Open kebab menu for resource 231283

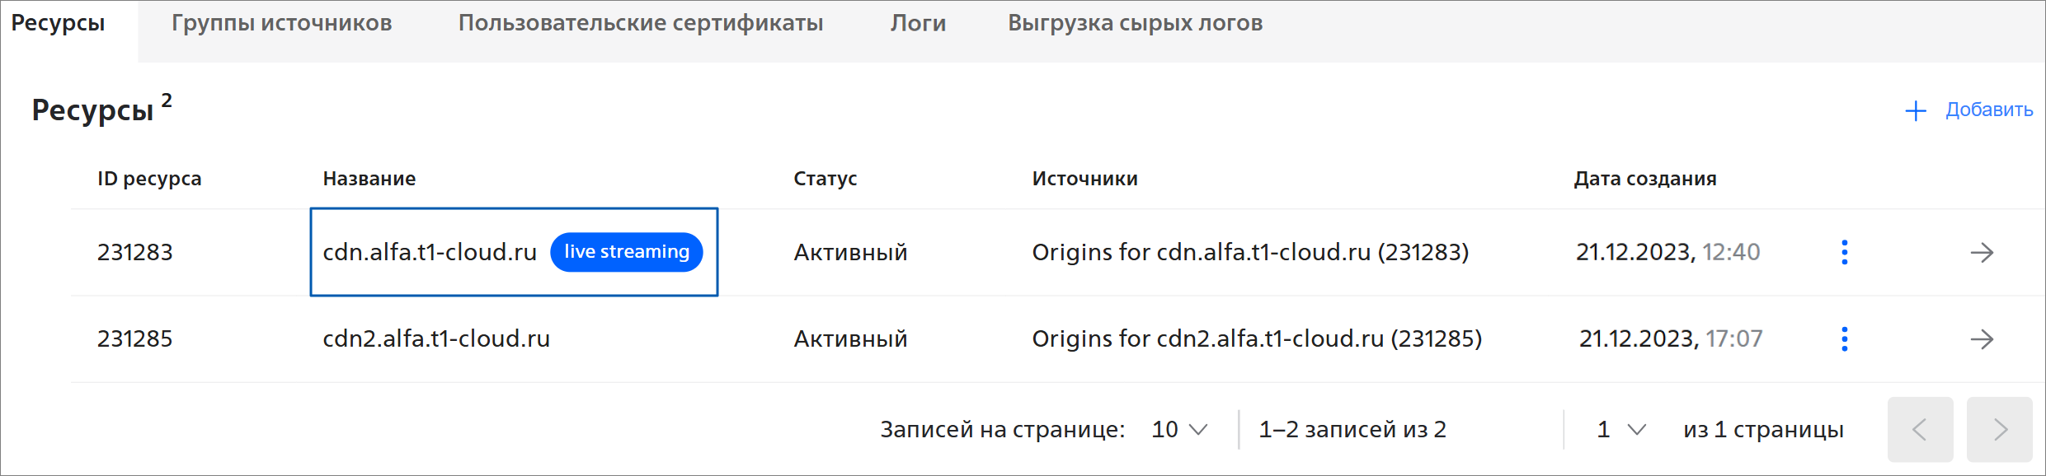(1844, 252)
